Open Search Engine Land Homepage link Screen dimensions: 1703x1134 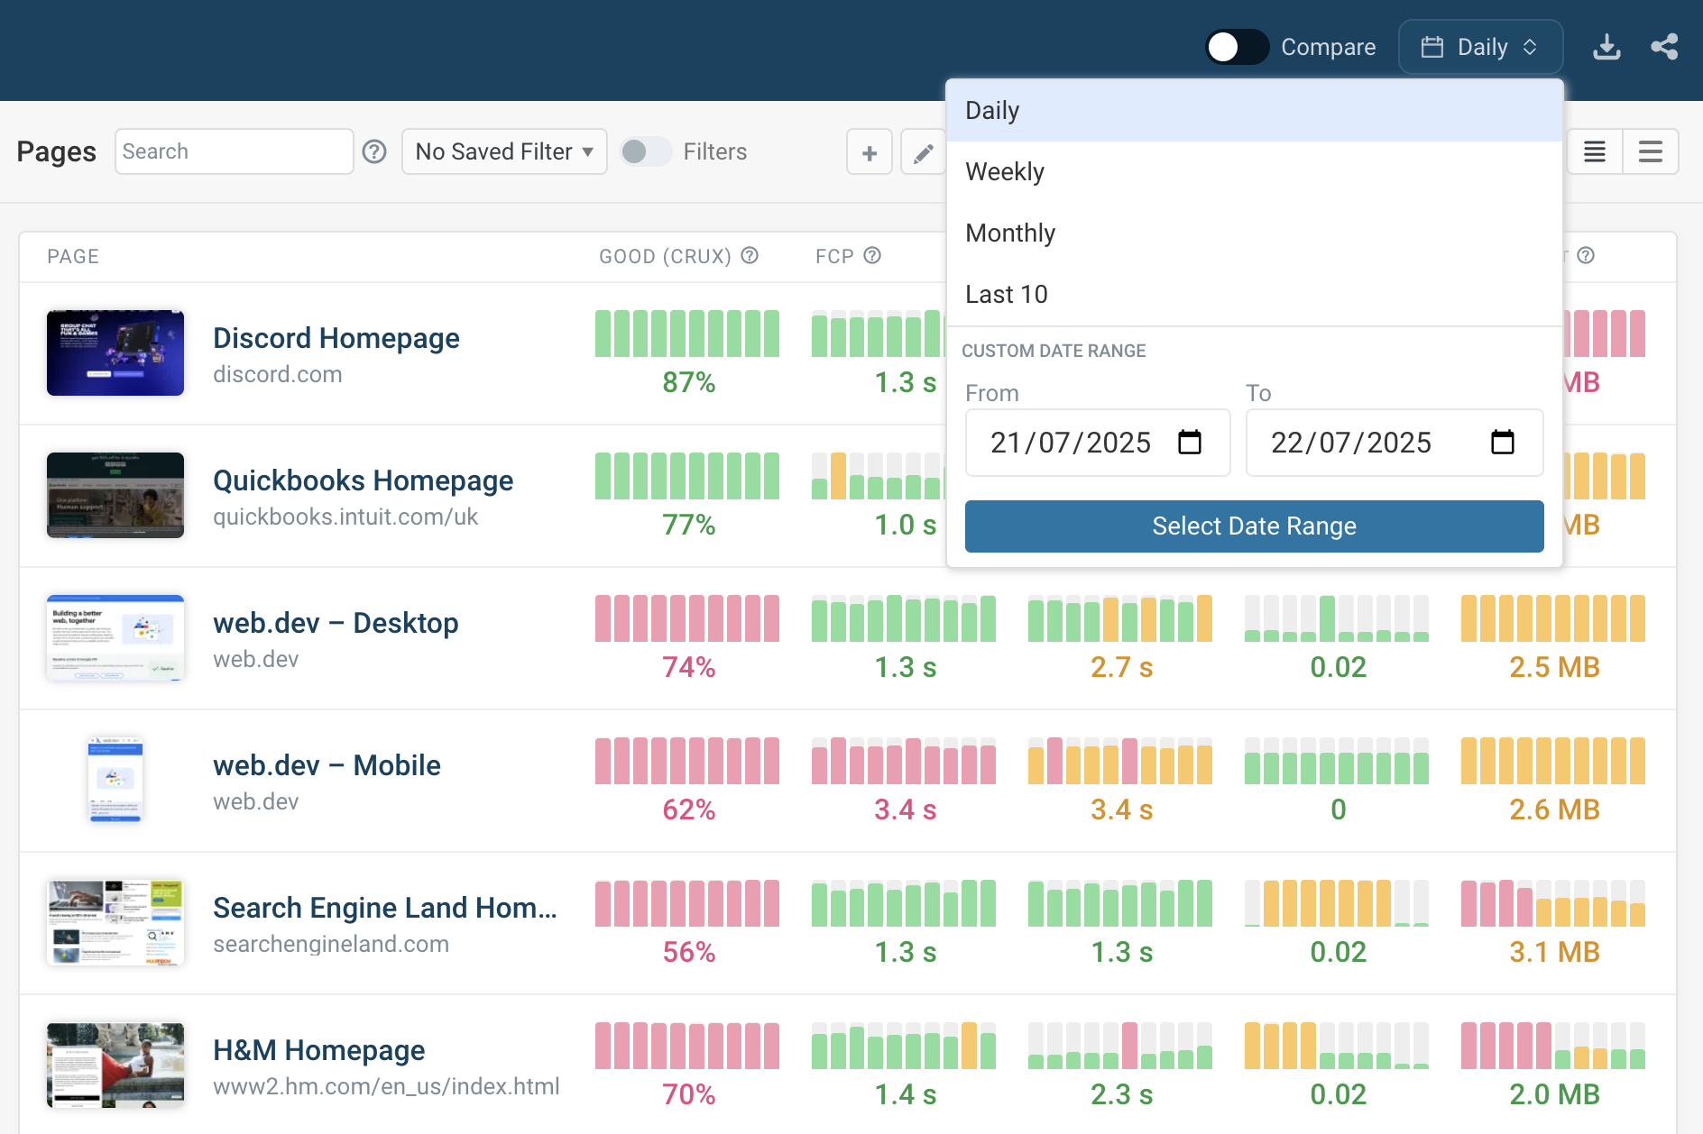(385, 908)
